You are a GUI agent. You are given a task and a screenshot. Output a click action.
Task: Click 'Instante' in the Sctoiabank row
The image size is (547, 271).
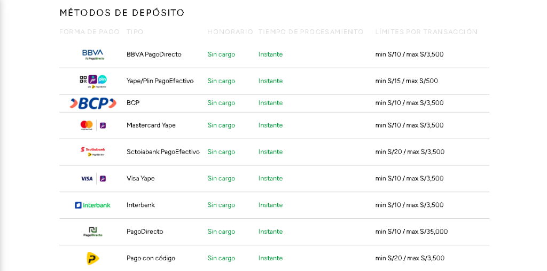tap(270, 152)
